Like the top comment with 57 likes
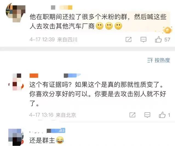Screen dimensions: 175x146 [158, 39]
